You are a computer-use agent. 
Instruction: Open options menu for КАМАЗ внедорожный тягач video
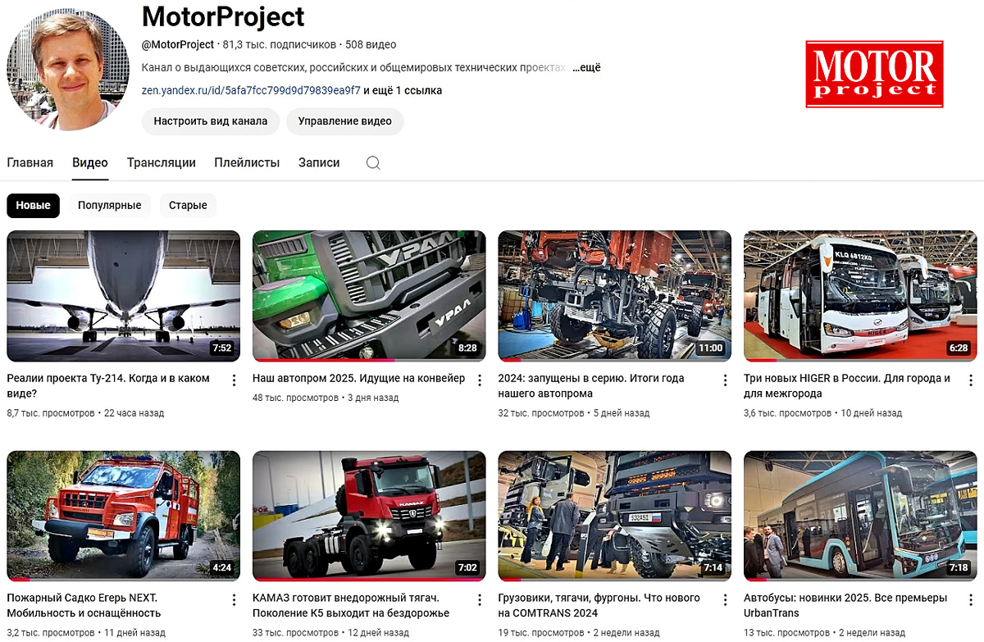point(480,599)
